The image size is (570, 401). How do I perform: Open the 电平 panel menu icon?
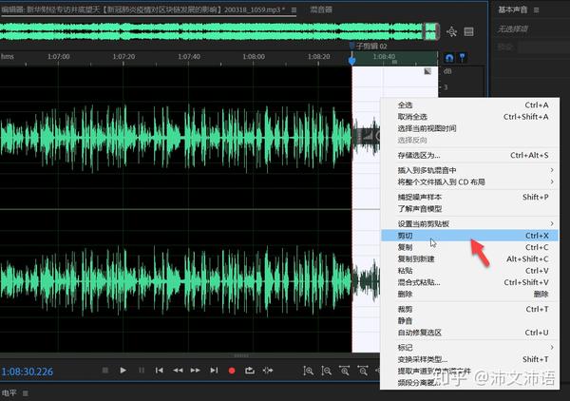tap(26, 393)
